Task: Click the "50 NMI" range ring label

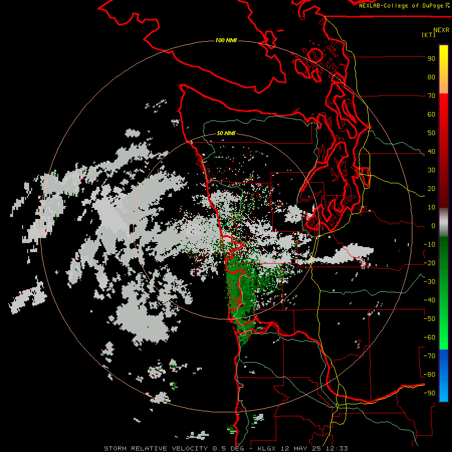Action: coord(226,133)
